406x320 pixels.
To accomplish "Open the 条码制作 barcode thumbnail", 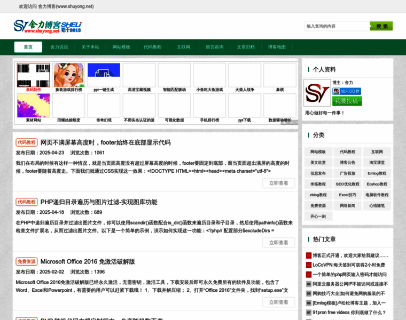I will (x=34, y=75).
